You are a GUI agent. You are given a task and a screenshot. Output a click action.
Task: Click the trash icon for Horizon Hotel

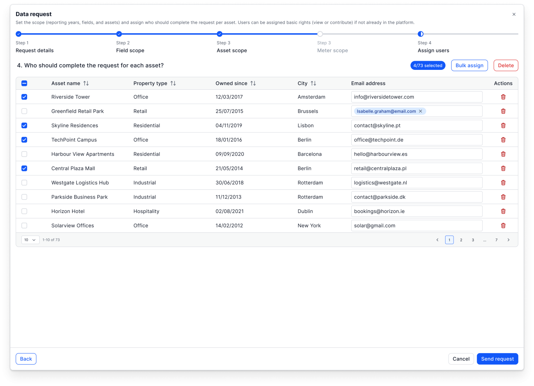click(503, 211)
